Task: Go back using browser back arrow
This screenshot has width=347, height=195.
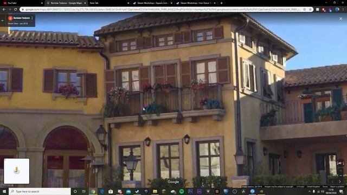Action: [4, 10]
